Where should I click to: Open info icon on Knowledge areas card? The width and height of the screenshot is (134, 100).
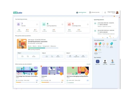point(88,24)
